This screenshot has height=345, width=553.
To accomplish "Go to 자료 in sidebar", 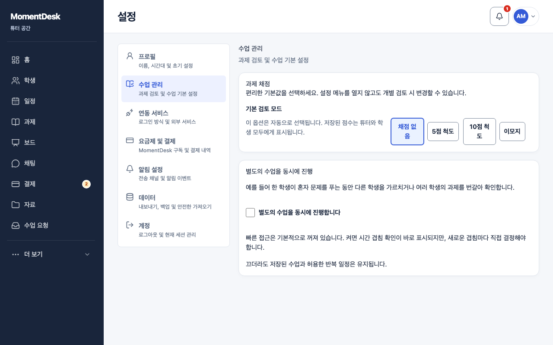I will [x=52, y=205].
